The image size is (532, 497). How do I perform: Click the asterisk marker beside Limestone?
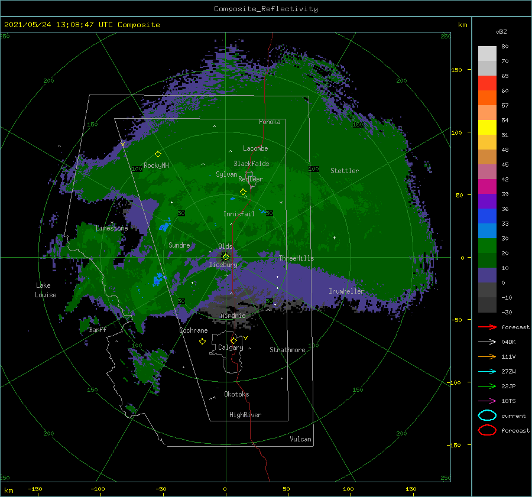pyautogui.click(x=112, y=223)
